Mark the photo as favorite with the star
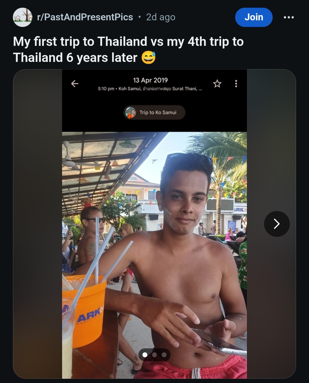Image resolution: width=309 pixels, height=383 pixels. (217, 84)
